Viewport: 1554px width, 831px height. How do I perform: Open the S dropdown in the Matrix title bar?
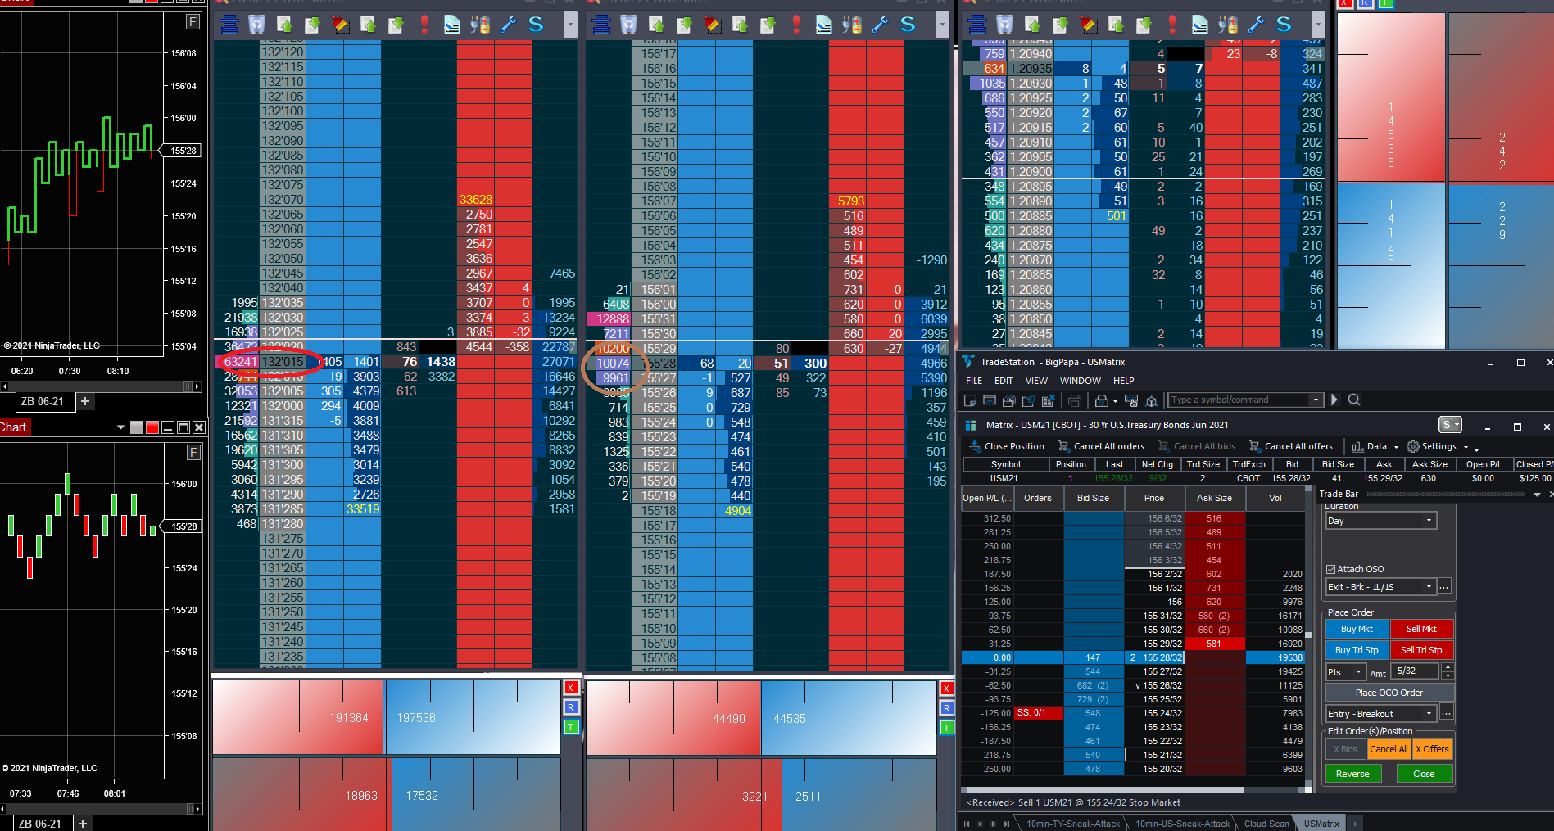[x=1451, y=425]
